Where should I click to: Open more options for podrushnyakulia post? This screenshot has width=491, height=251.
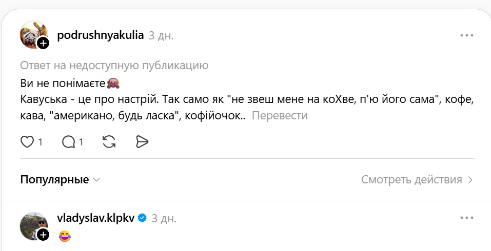point(466,35)
